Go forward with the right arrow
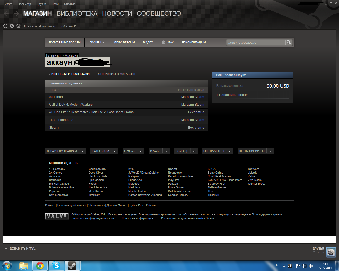Viewport: 339px width, 271px height. click(16, 13)
